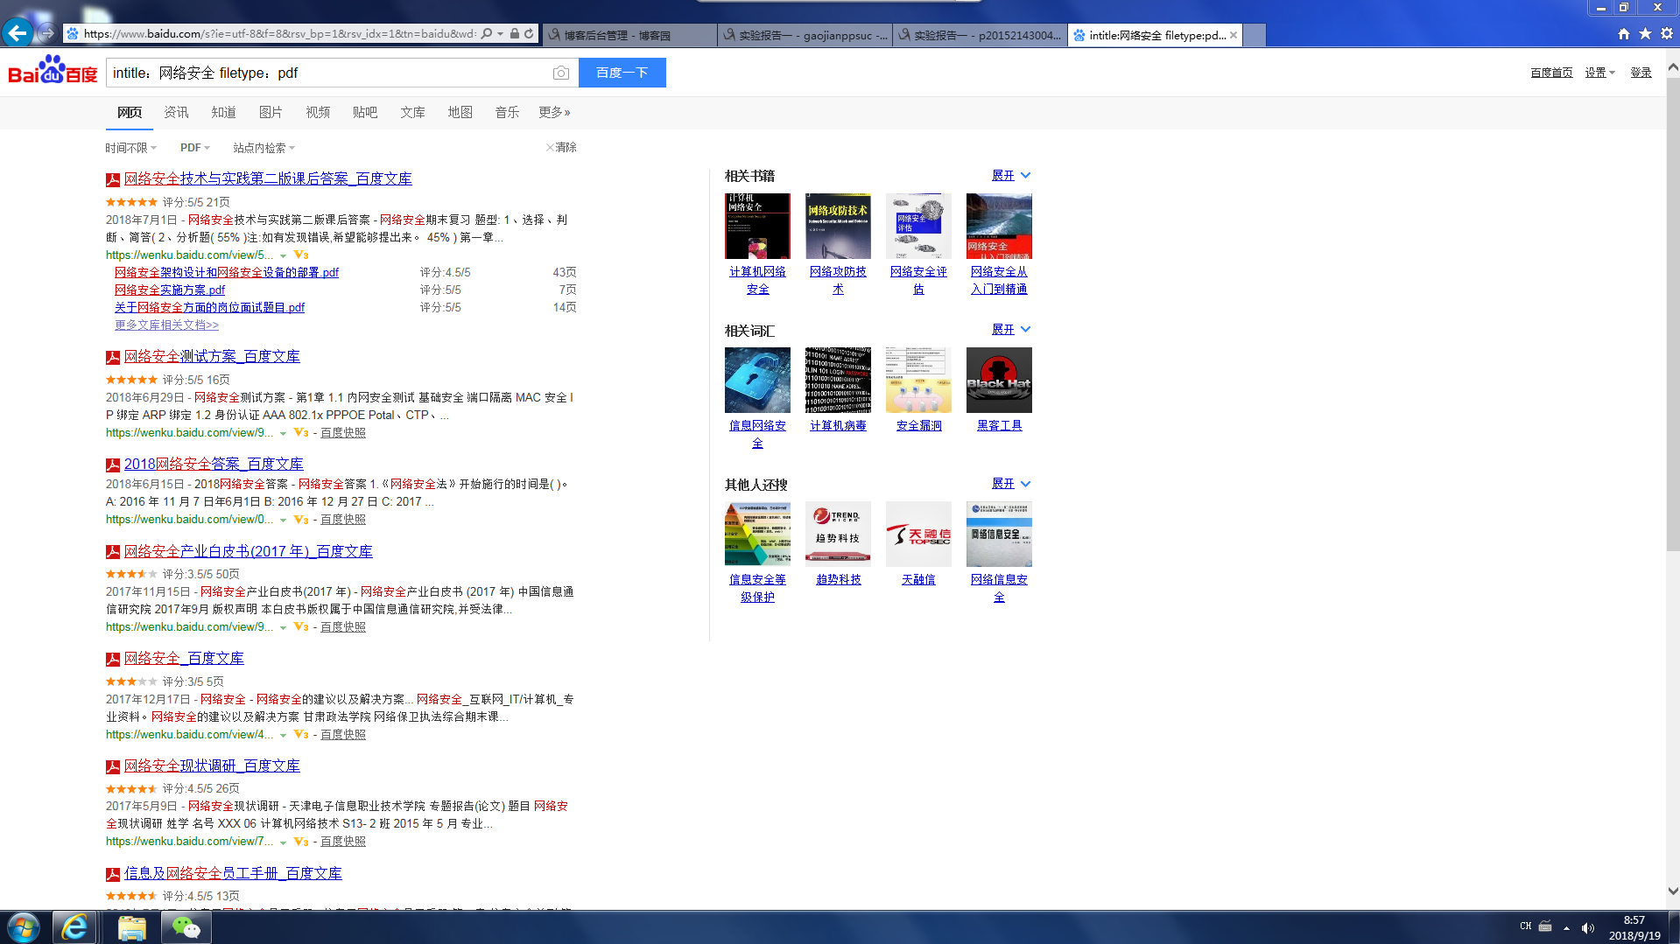This screenshot has height=944, width=1680.
Task: Click PDF icon beside 网络安全产业白皮书(2017年) result
Action: pos(113,553)
